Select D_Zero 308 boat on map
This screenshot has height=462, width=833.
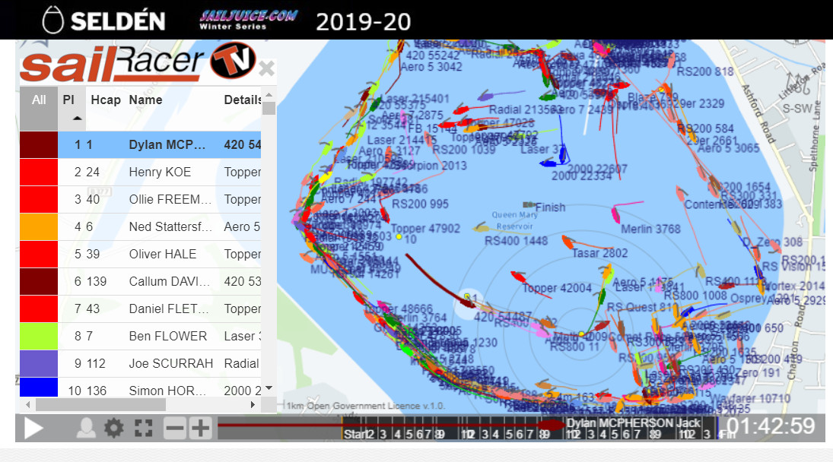tap(772, 242)
